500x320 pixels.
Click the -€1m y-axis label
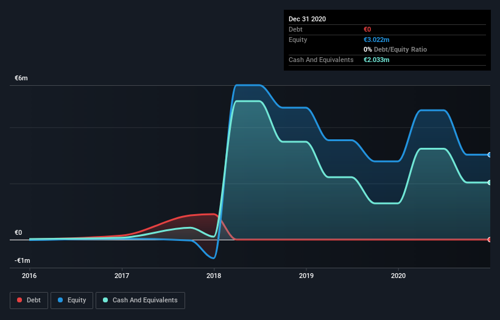coord(23,260)
